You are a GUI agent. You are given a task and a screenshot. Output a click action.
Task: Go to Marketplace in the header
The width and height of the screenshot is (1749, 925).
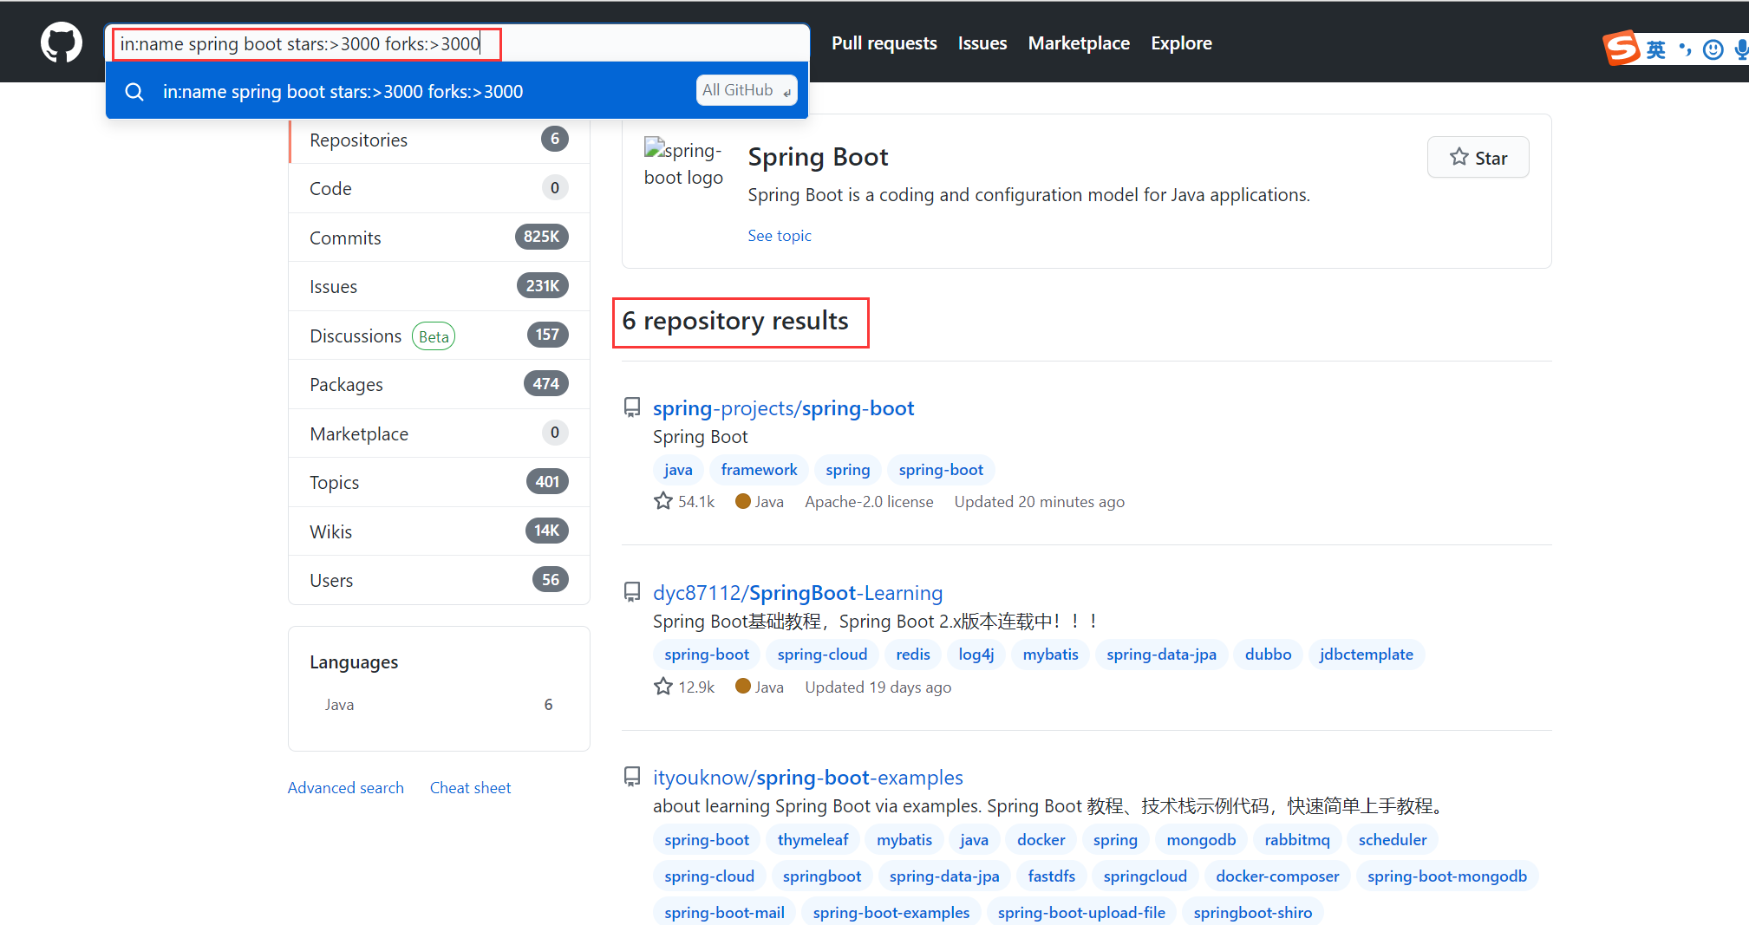(x=1079, y=43)
